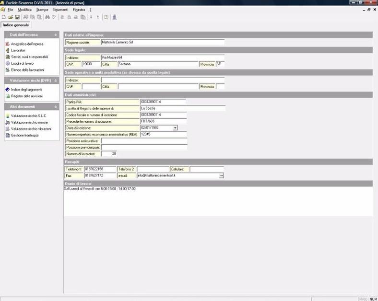Open Anagrafica dell'impresa from sidebar

(27, 44)
